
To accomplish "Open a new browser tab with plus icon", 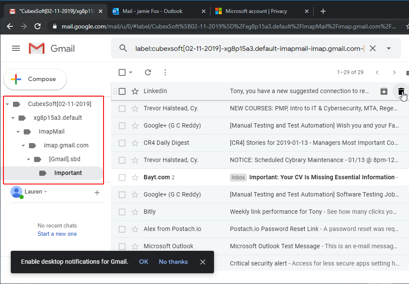I will 323,11.
